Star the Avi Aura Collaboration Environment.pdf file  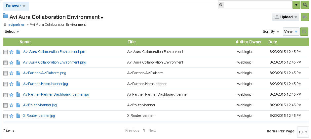tap(11, 52)
